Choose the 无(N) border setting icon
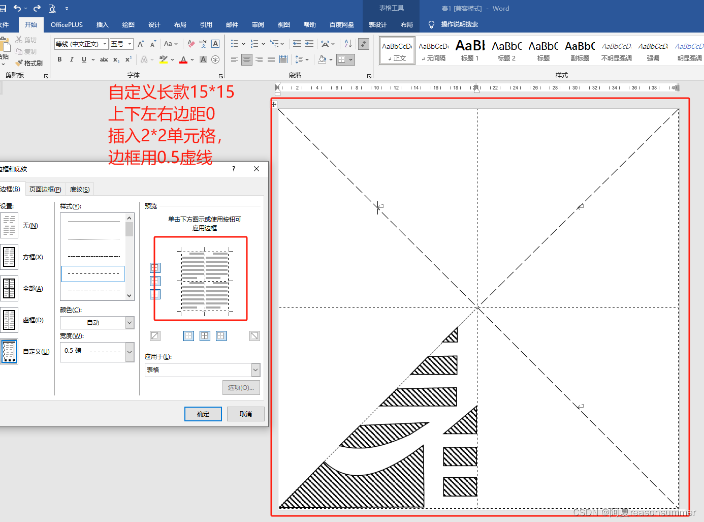The height and width of the screenshot is (522, 704). tap(9, 225)
